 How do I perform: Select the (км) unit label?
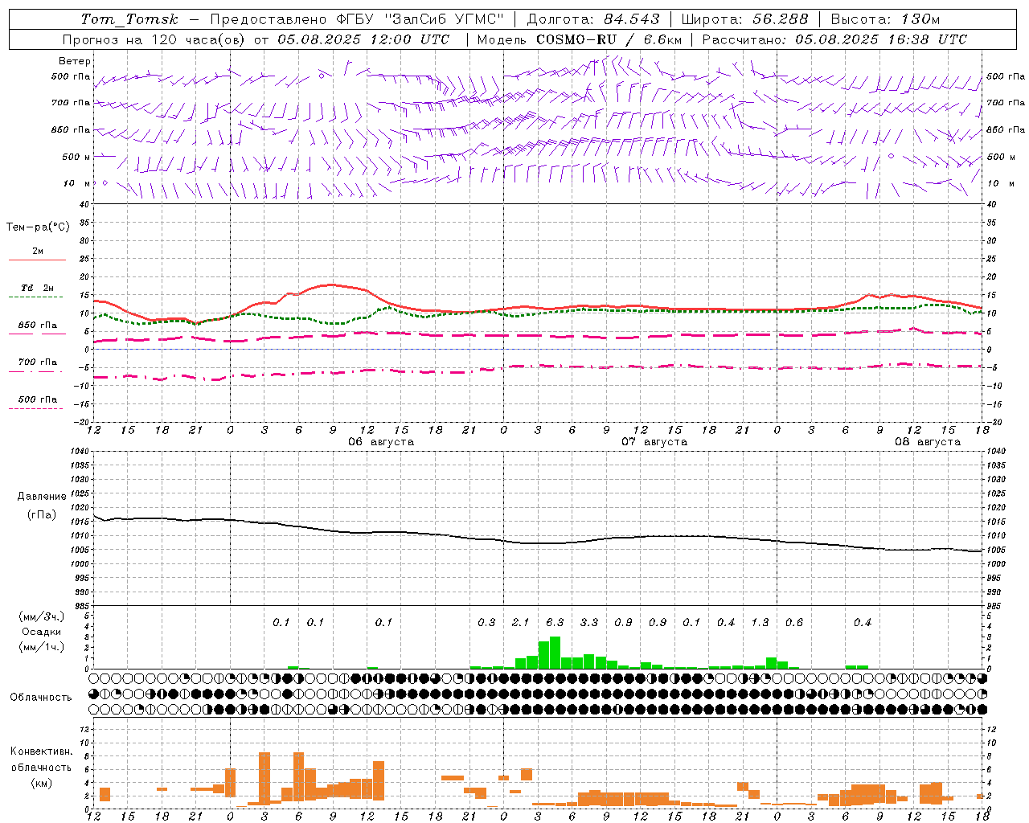(41, 783)
